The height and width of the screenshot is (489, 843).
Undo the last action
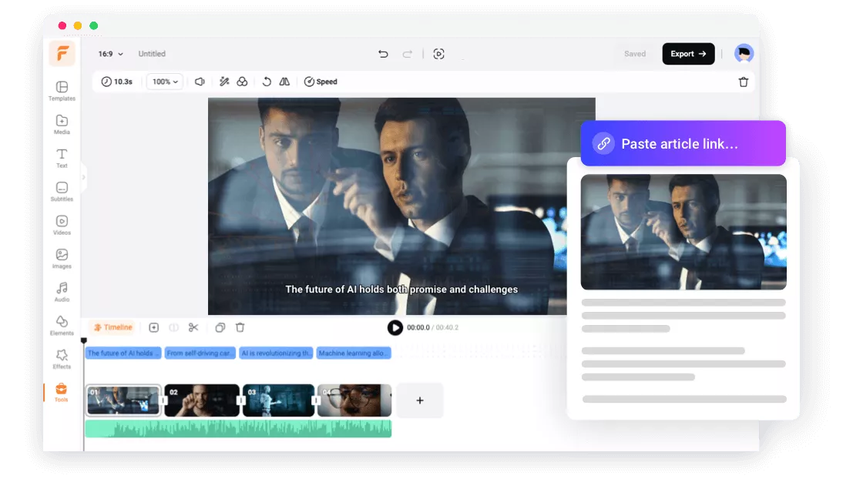pyautogui.click(x=383, y=54)
